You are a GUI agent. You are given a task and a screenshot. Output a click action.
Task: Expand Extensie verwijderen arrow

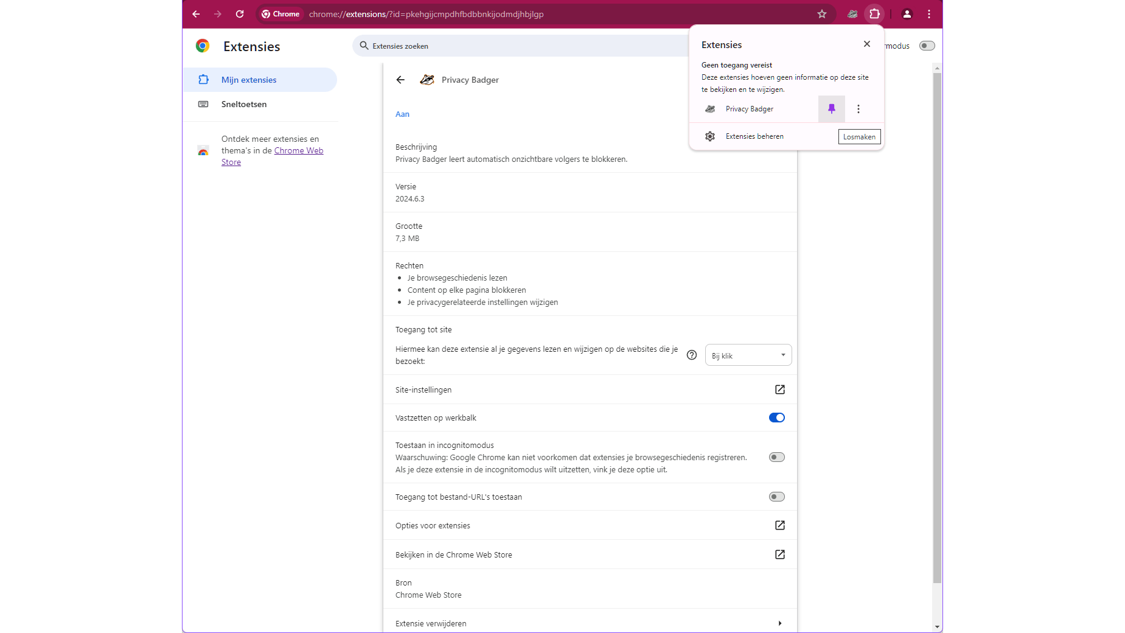click(x=780, y=623)
